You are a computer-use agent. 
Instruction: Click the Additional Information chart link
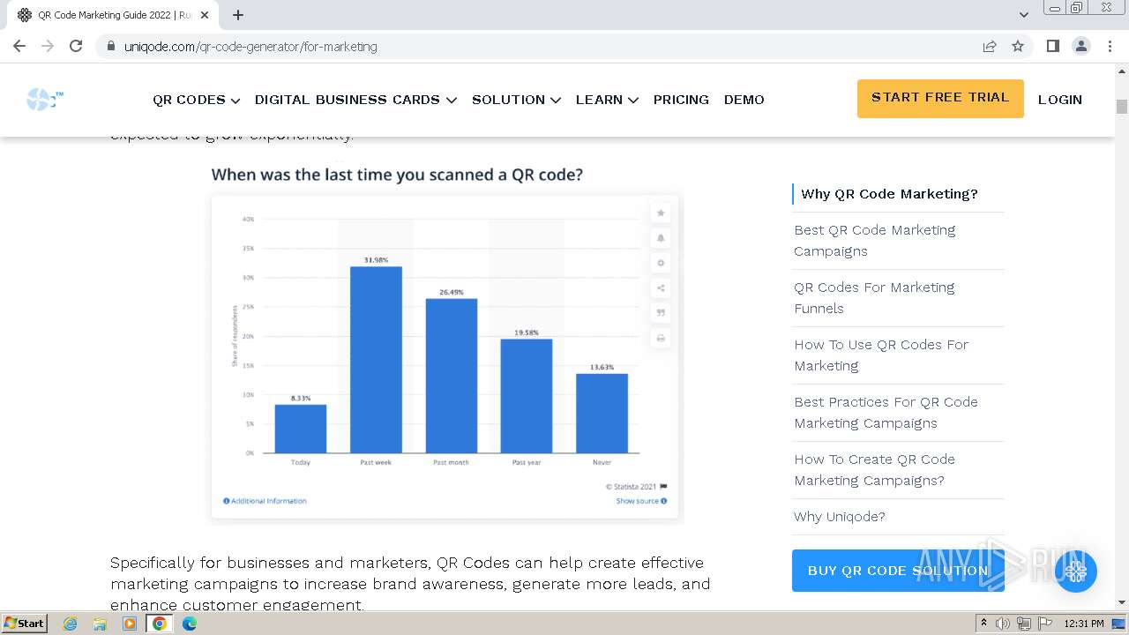265,501
